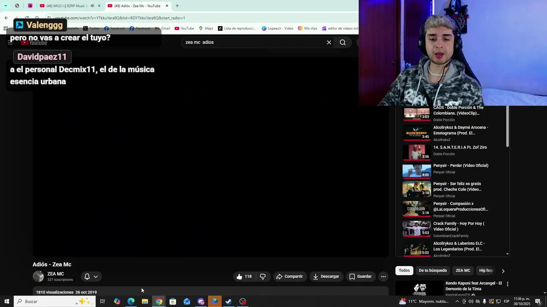Open Google Chrome taskbar icon

[x=159, y=301]
